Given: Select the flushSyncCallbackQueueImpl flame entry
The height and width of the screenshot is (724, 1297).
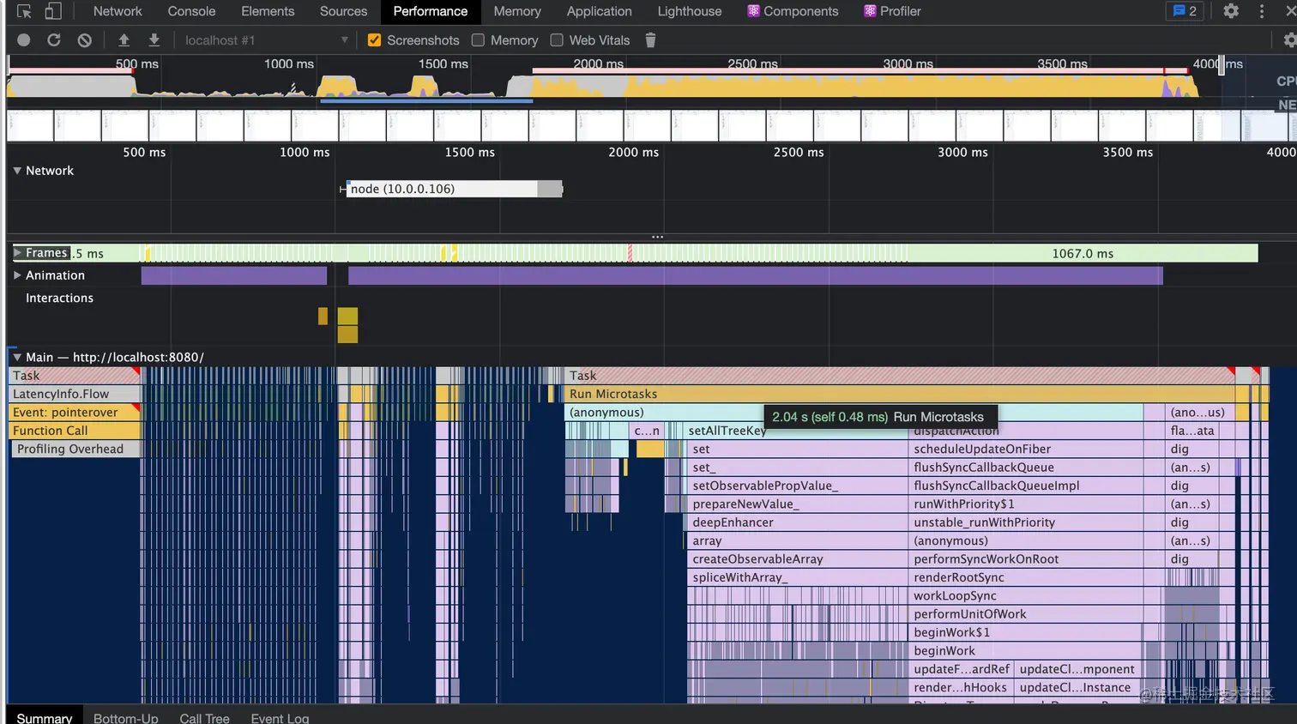Looking at the screenshot, I should point(1025,486).
